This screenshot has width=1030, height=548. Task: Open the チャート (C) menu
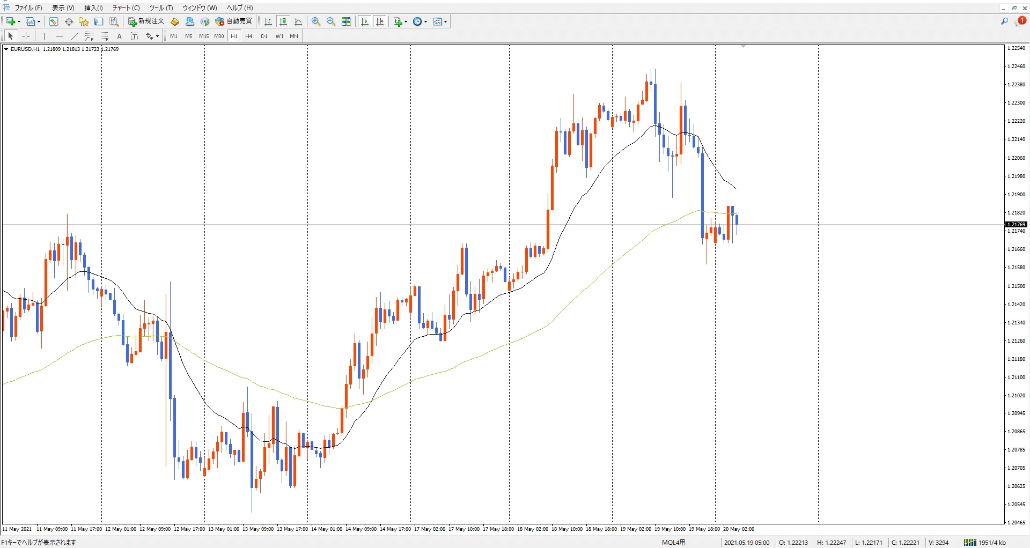click(126, 8)
